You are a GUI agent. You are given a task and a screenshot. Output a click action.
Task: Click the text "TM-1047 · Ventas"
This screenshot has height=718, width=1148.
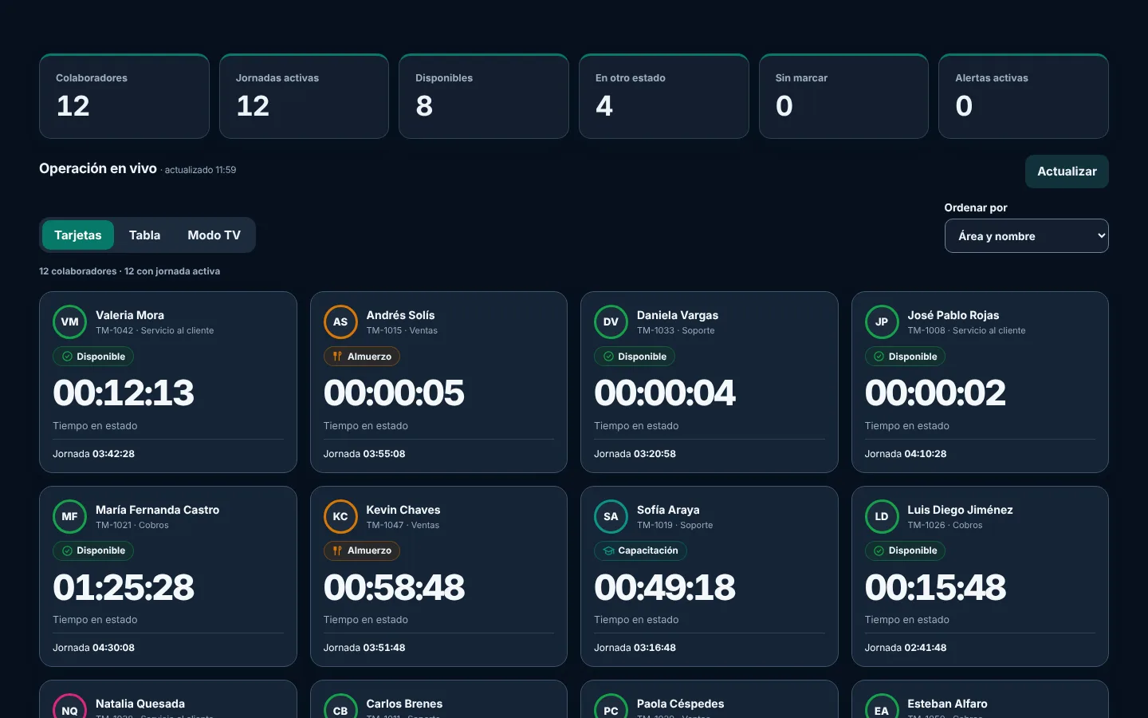click(403, 525)
